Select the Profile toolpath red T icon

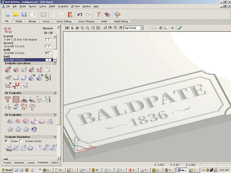[7, 99]
